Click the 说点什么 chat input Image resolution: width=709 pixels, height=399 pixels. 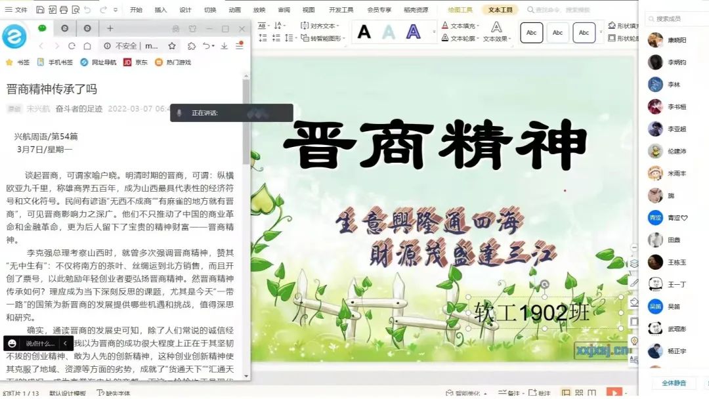[40, 343]
